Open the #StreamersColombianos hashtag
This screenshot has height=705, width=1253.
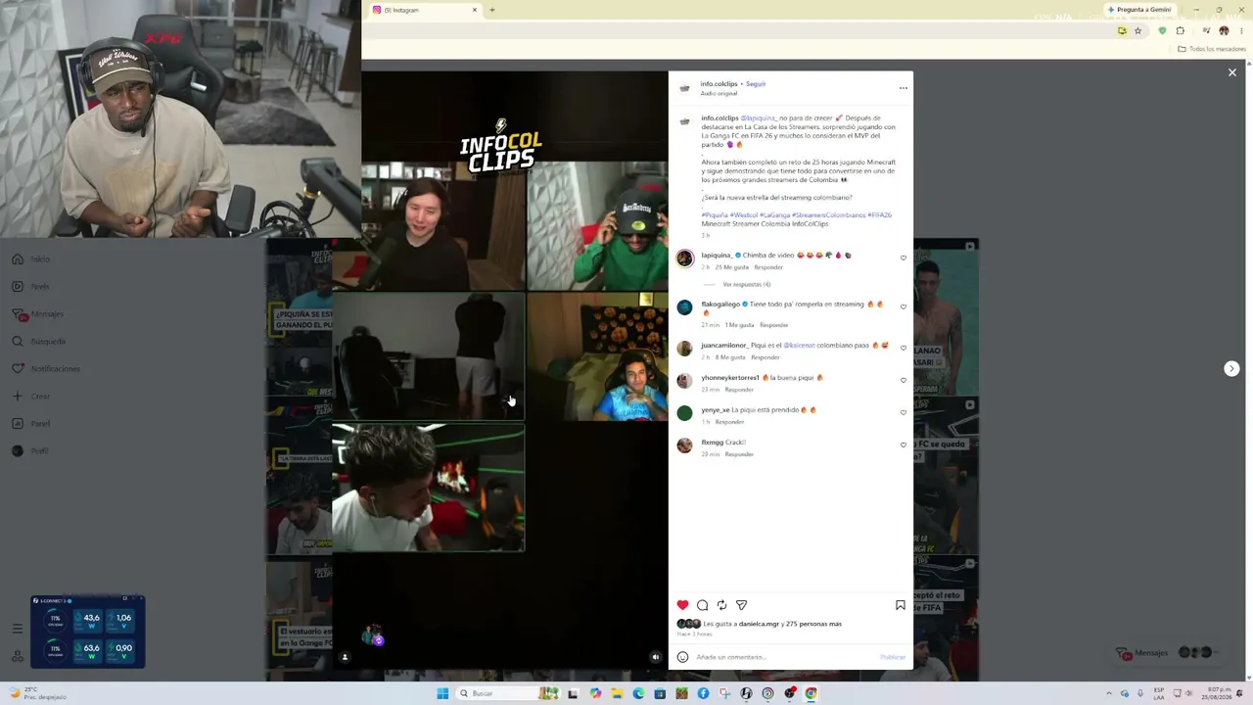[828, 215]
